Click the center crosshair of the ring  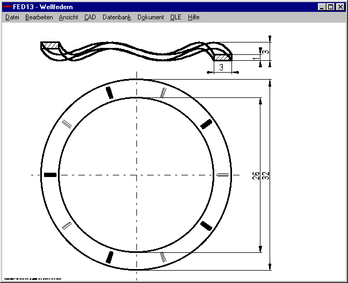137,175
